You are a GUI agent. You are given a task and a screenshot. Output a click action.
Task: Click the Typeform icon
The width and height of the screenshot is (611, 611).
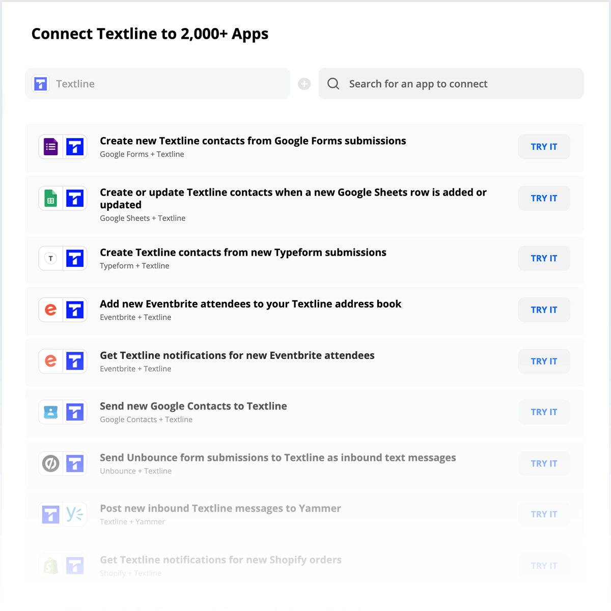(x=50, y=258)
